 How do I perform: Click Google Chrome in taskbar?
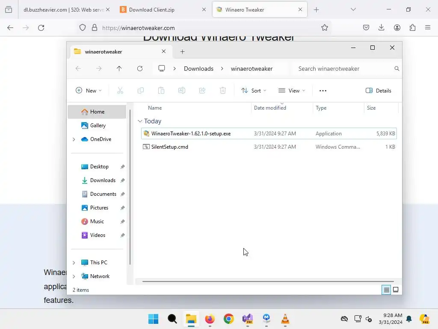(229, 319)
